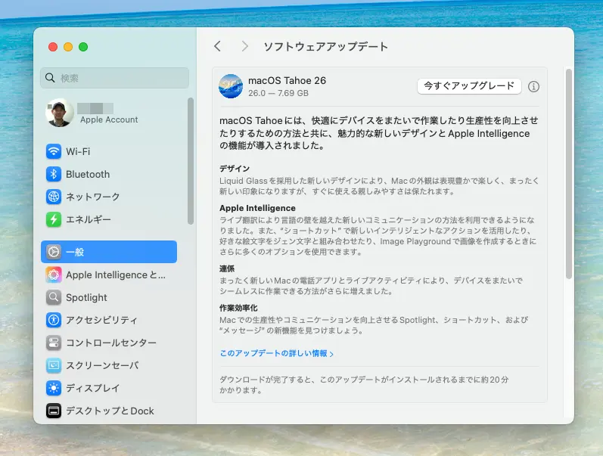
Task: Select アクセシビリティ label in sidebar
Action: [x=101, y=320]
